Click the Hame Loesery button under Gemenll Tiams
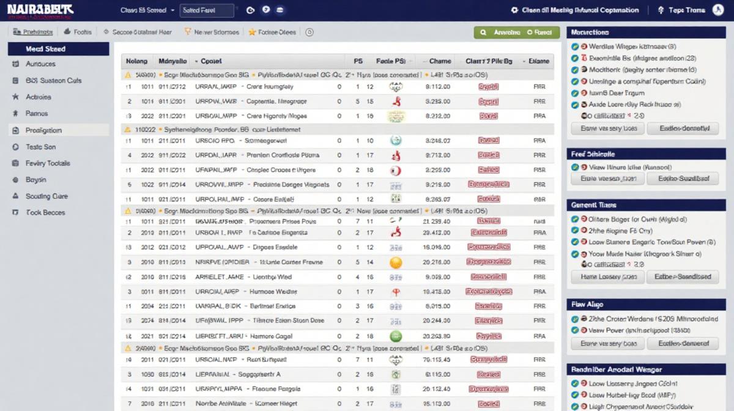The image size is (734, 411). click(607, 277)
